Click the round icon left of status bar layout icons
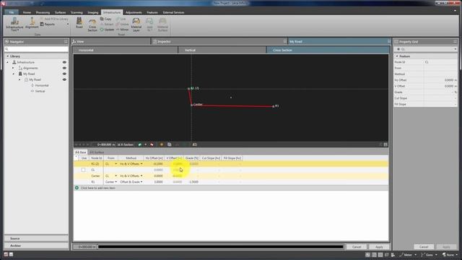462x260 pixels. (x=367, y=255)
